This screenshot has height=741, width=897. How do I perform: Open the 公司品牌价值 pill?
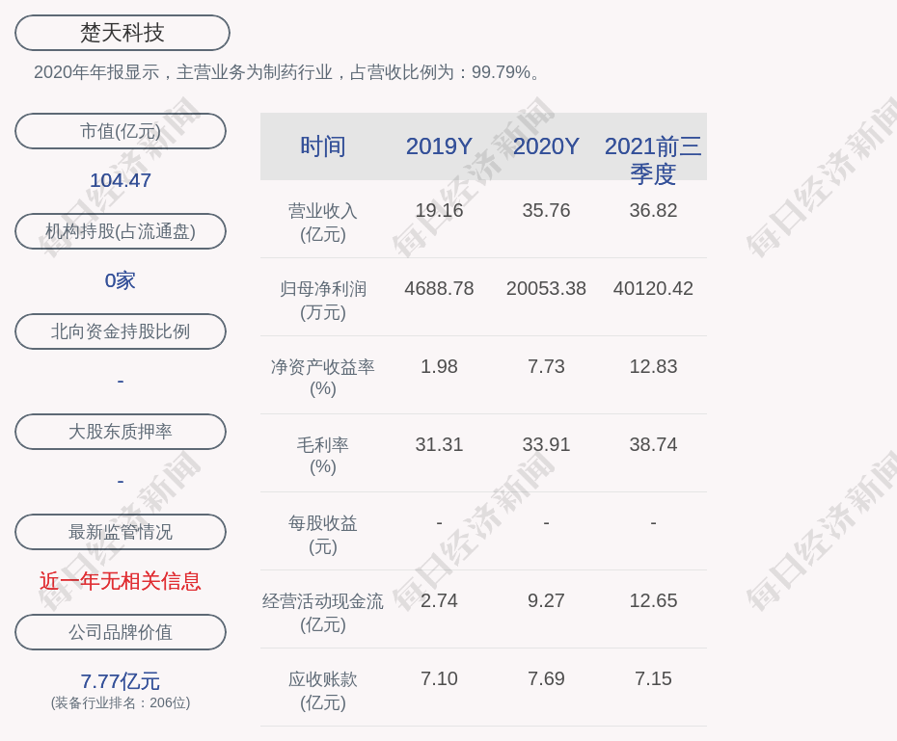coord(121,632)
